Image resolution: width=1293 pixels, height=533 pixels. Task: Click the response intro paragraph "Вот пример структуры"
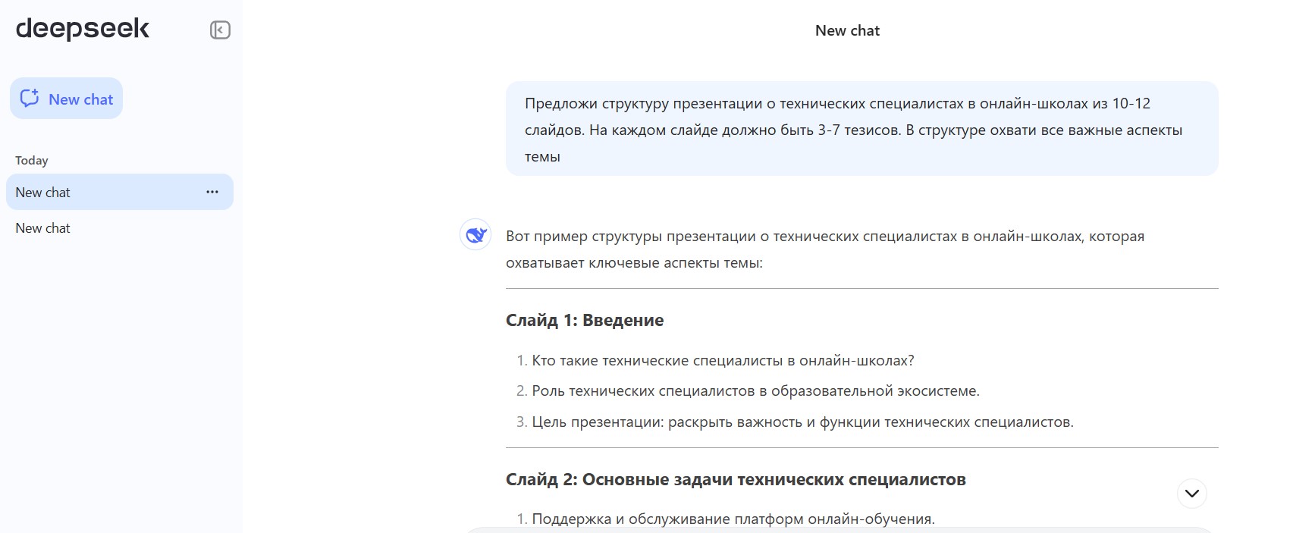(x=824, y=249)
